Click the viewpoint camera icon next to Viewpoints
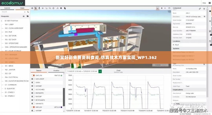212x115 pixels. coord(23,16)
